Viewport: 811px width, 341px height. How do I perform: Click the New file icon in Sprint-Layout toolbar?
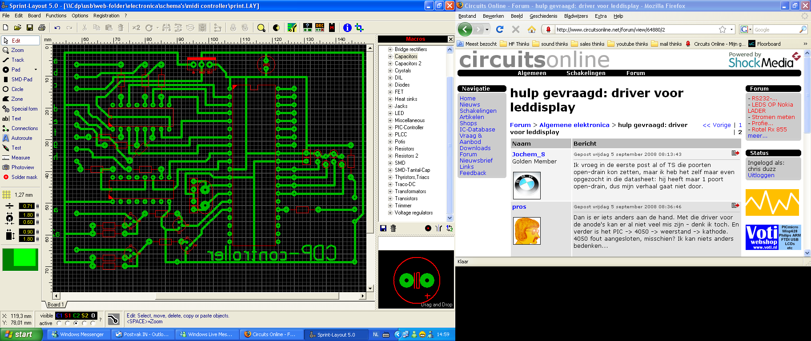[6, 28]
